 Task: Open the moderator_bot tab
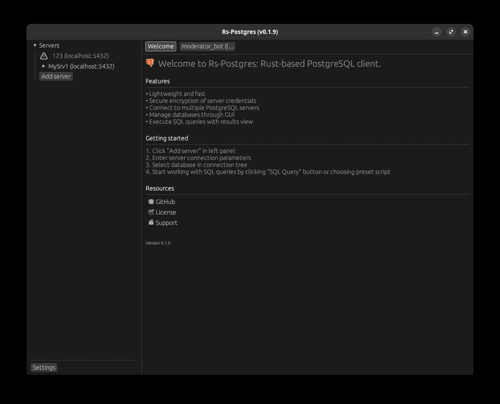click(x=207, y=46)
